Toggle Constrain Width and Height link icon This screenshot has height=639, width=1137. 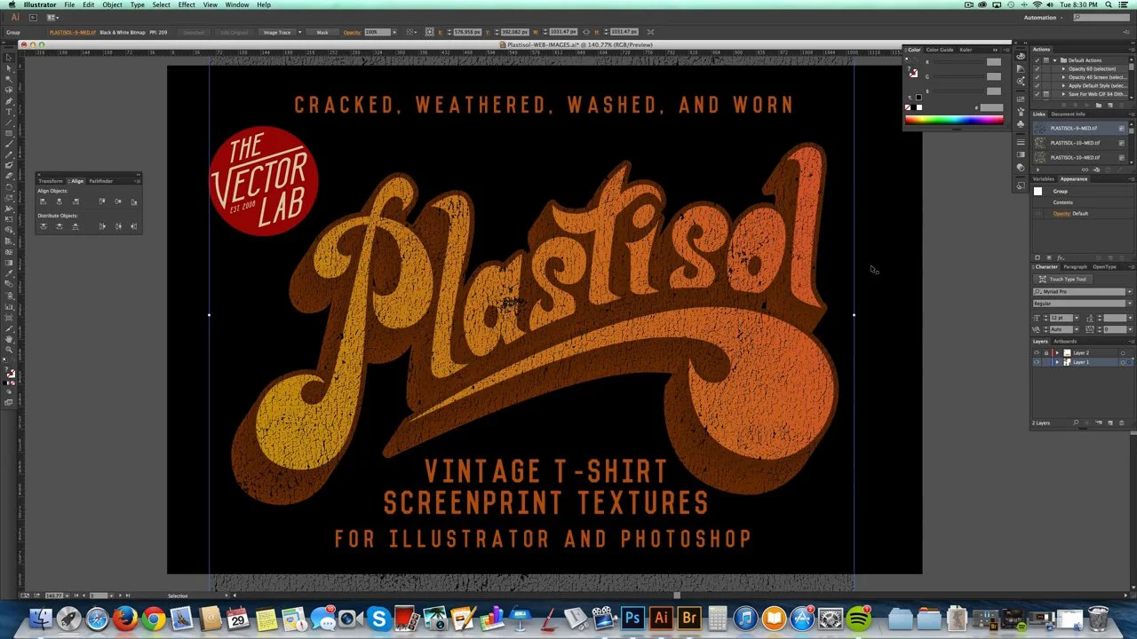pos(586,32)
